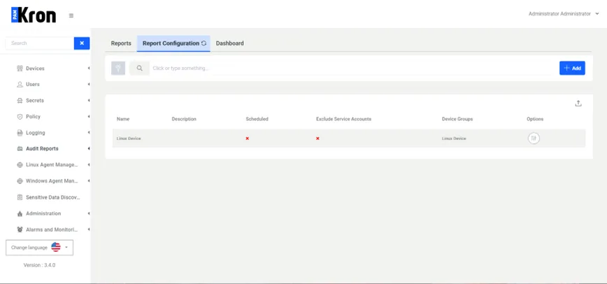Click the Audit Reports icon
The image size is (607, 284).
20,149
